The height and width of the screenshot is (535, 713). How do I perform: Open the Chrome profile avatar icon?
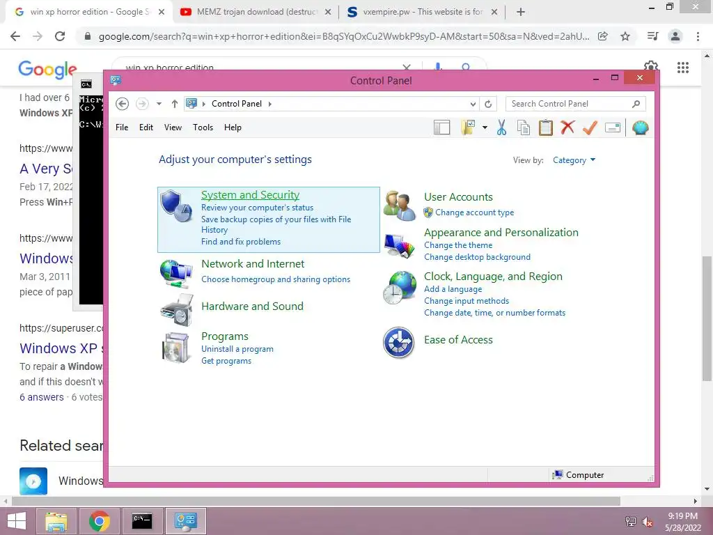tap(675, 36)
